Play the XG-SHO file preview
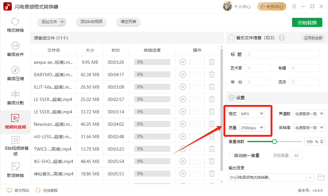Screen dimensions: 328x196 183,161
